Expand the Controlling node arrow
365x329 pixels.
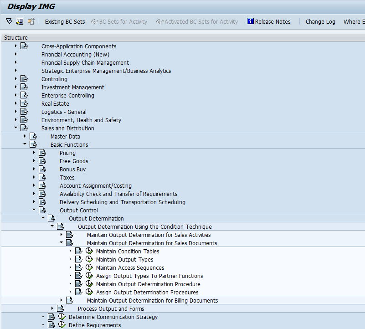[x=15, y=79]
